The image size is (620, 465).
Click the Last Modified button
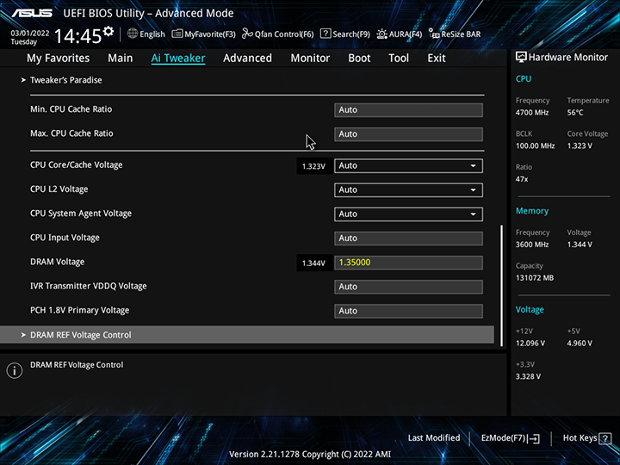tap(434, 438)
